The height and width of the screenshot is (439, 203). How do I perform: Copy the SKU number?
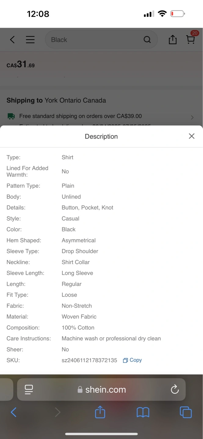132,360
